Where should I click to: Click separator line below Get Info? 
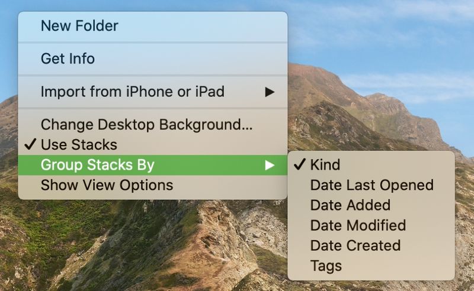click(153, 75)
